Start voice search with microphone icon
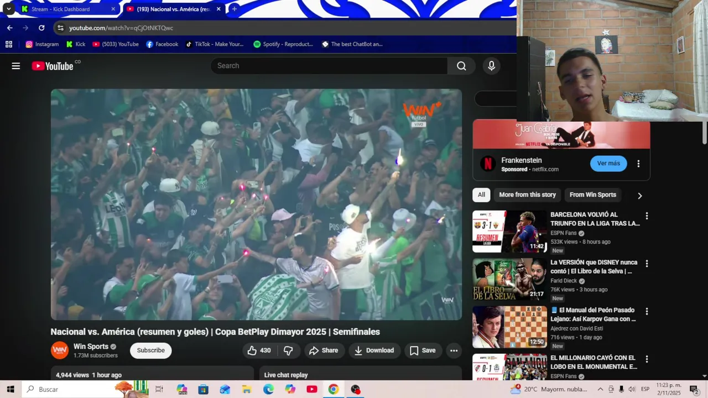This screenshot has height=398, width=708. (x=491, y=66)
